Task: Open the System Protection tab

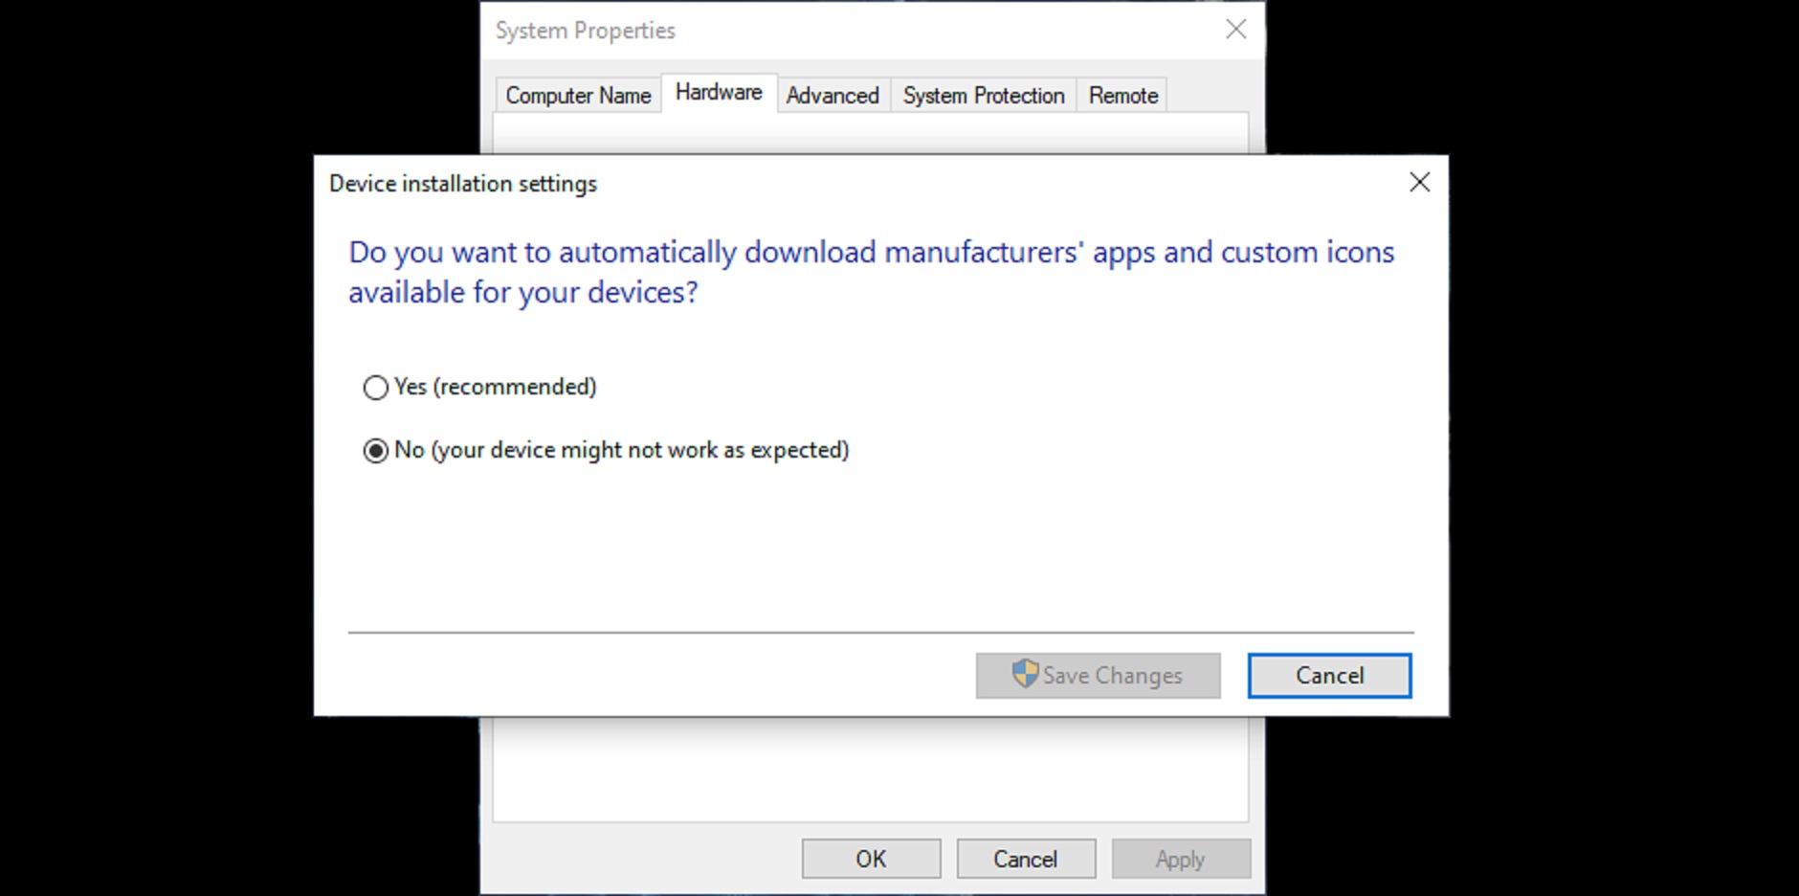Action: (x=983, y=96)
